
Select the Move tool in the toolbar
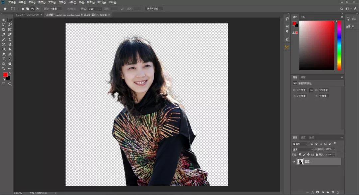pos(4,20)
